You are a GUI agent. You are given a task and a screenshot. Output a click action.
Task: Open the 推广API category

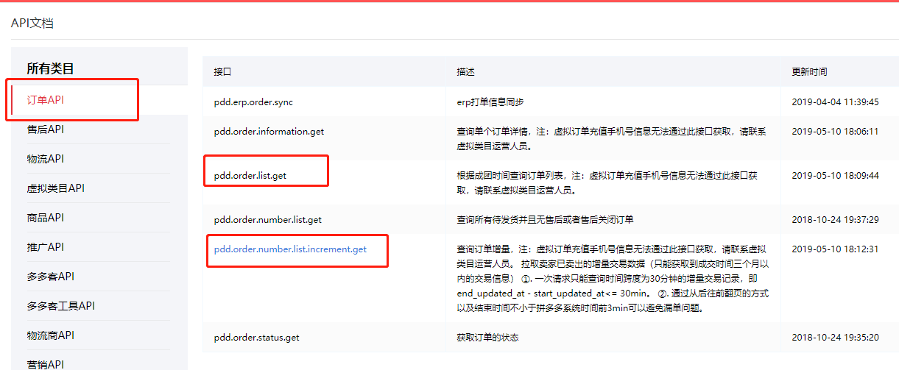pyautogui.click(x=46, y=247)
